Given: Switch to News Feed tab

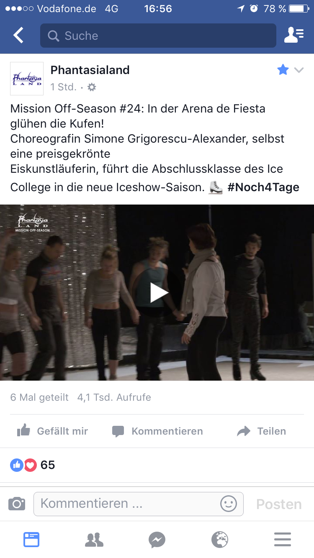Looking at the screenshot, I should [x=31, y=540].
